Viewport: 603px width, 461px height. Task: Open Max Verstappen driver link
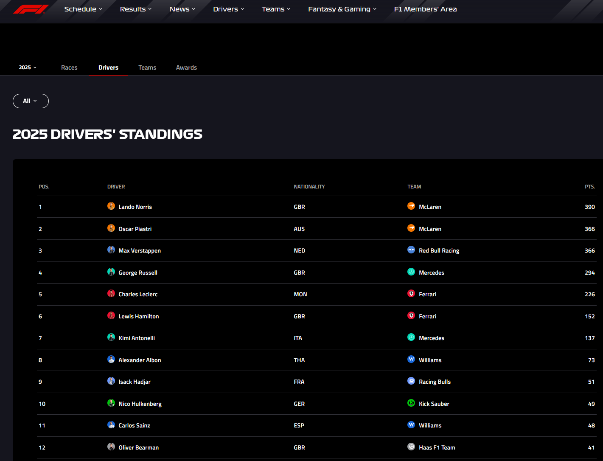140,250
